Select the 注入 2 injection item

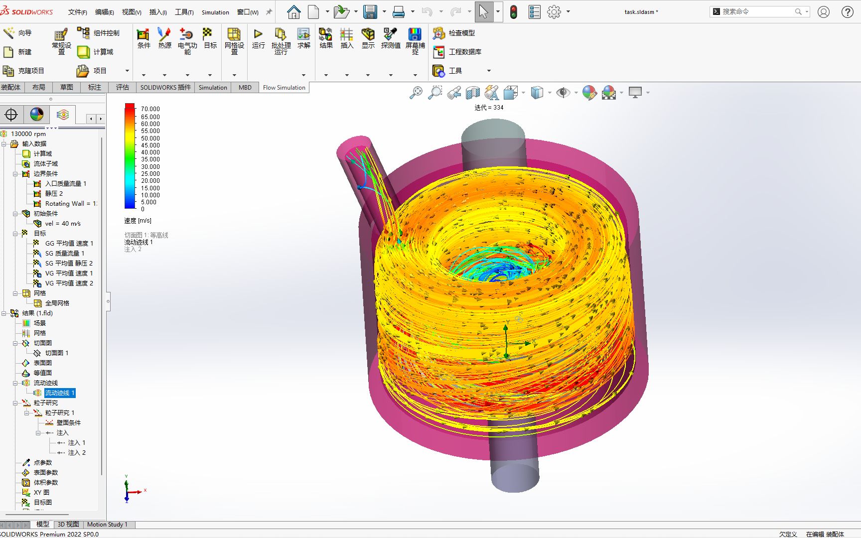pyautogui.click(x=77, y=453)
